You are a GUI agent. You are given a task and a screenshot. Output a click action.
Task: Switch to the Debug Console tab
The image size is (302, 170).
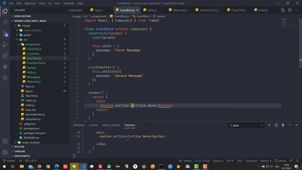(111, 125)
